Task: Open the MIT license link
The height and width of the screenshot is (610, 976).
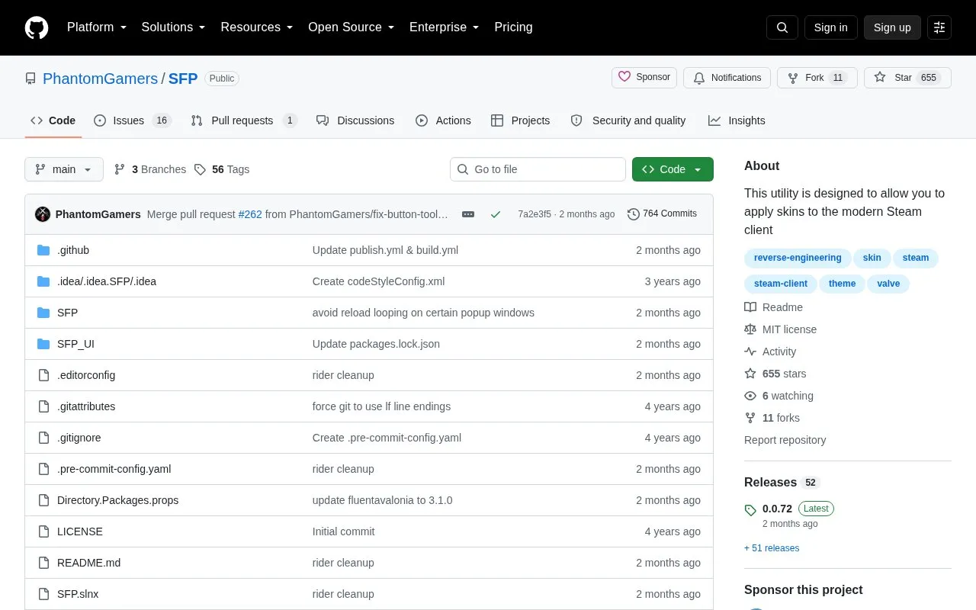Action: point(781,329)
